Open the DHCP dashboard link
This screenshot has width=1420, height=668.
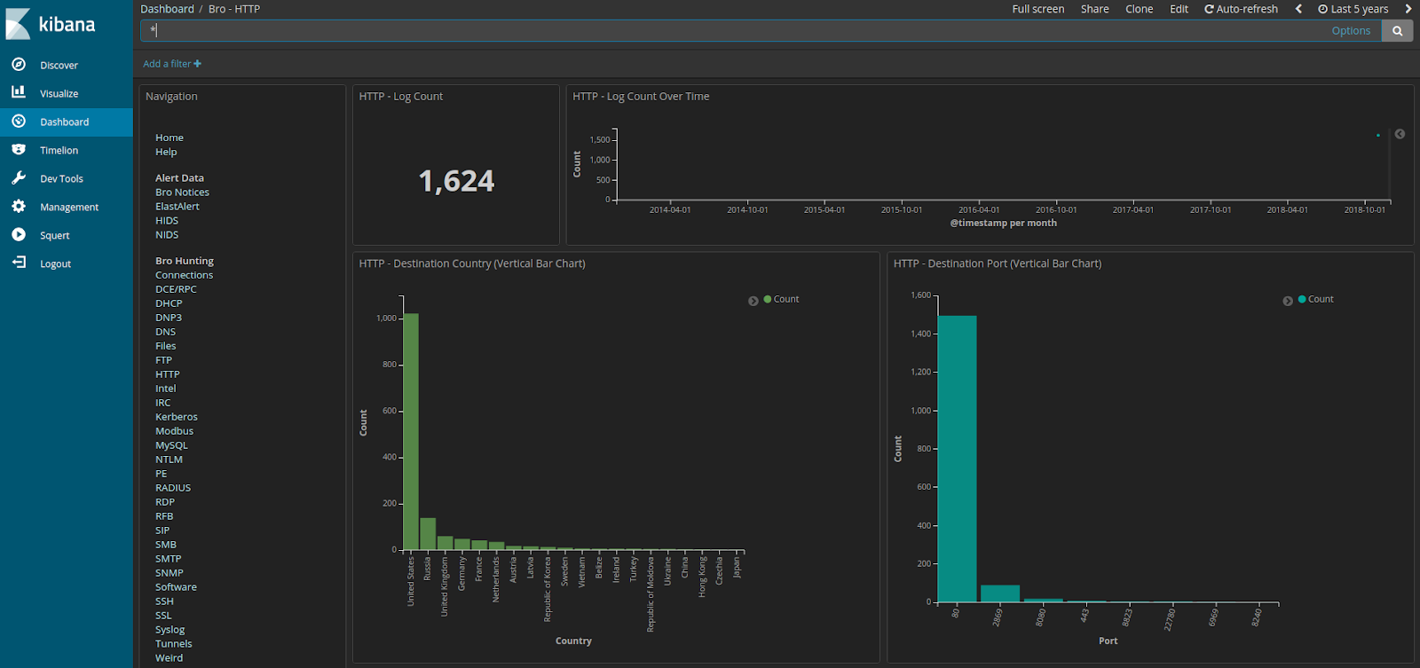(x=169, y=303)
